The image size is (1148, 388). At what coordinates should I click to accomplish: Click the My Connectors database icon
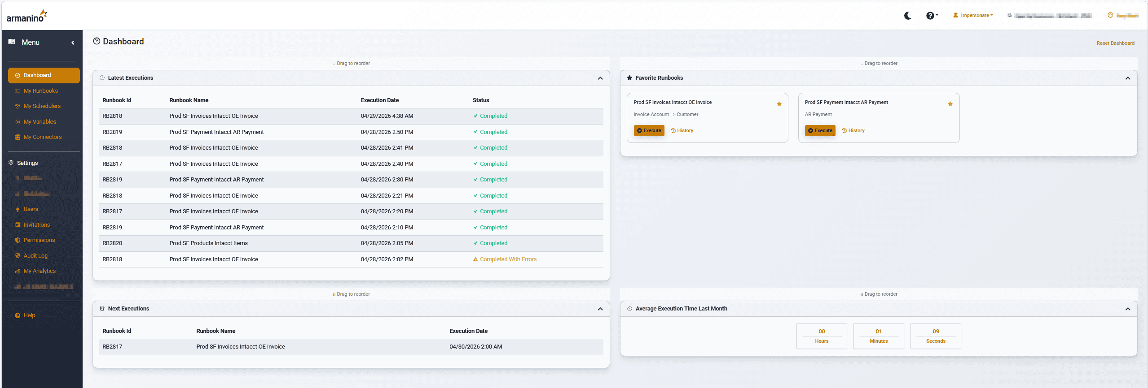coord(18,137)
